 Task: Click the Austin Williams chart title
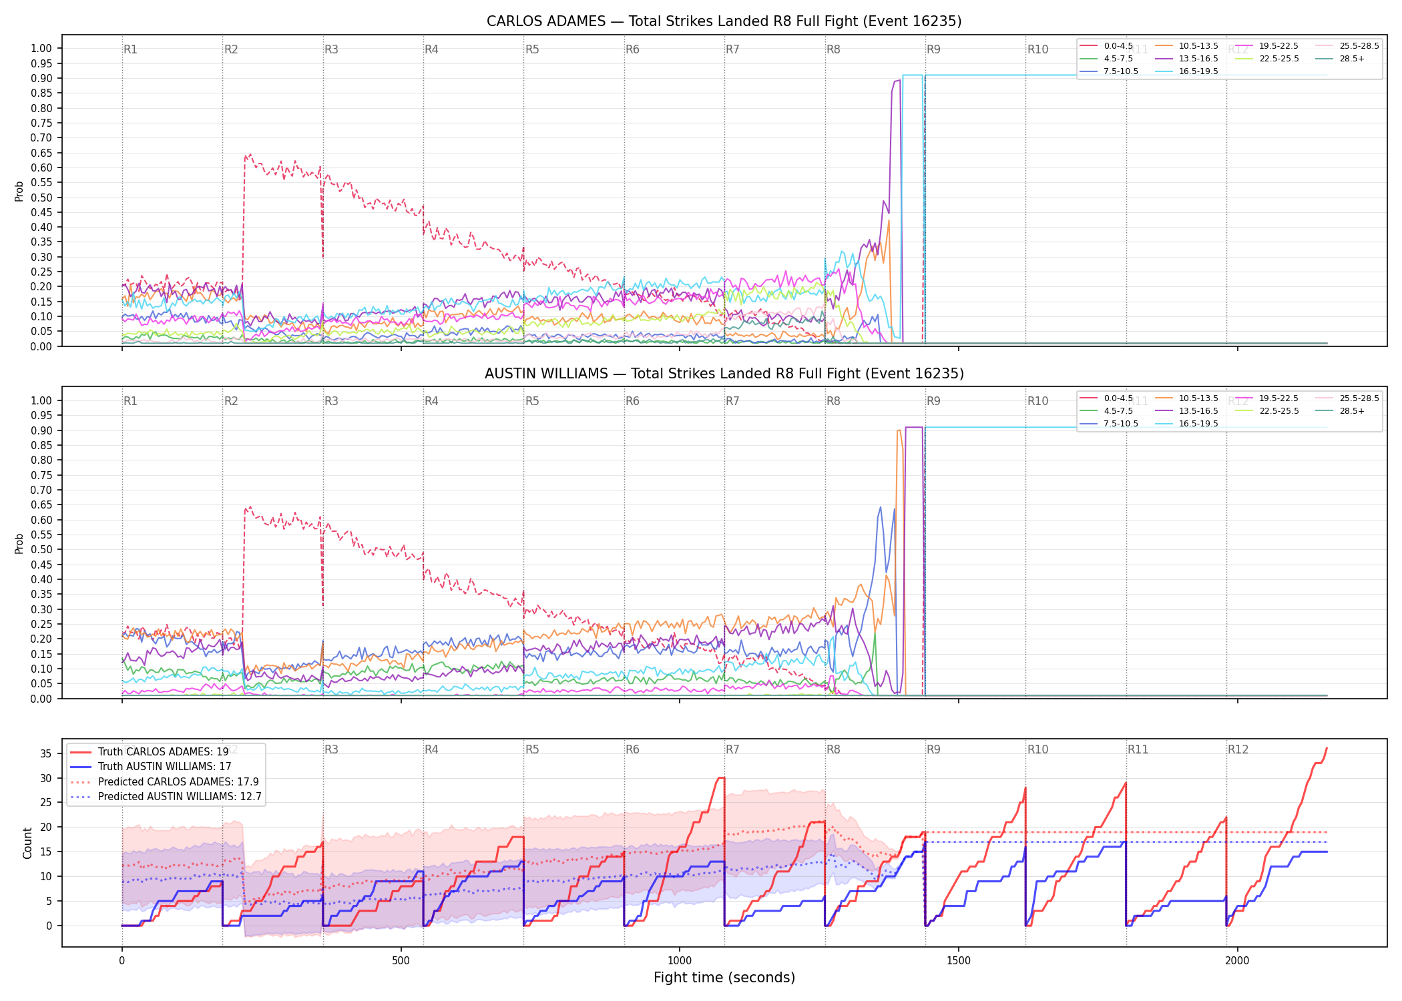click(724, 374)
